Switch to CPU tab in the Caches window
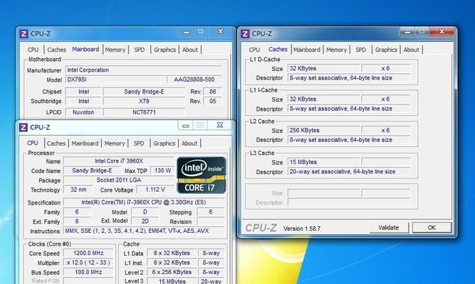Viewport: 475px width, 284px height. coord(254,50)
